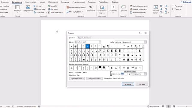Viewport: 192px width, 108px height.
Task: Switch to web layout view icon
Action: 174,106
